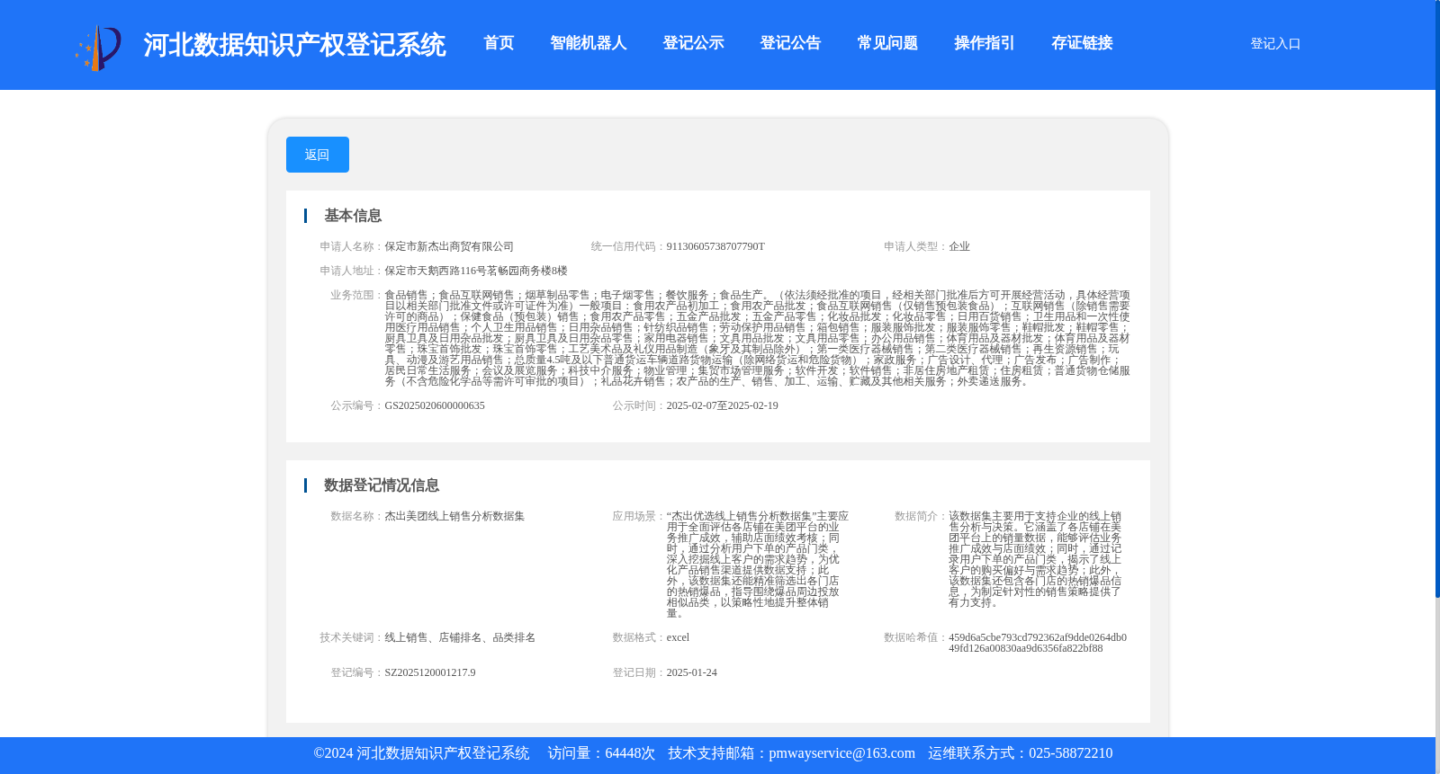Open 存证链接 menu item

(1082, 43)
